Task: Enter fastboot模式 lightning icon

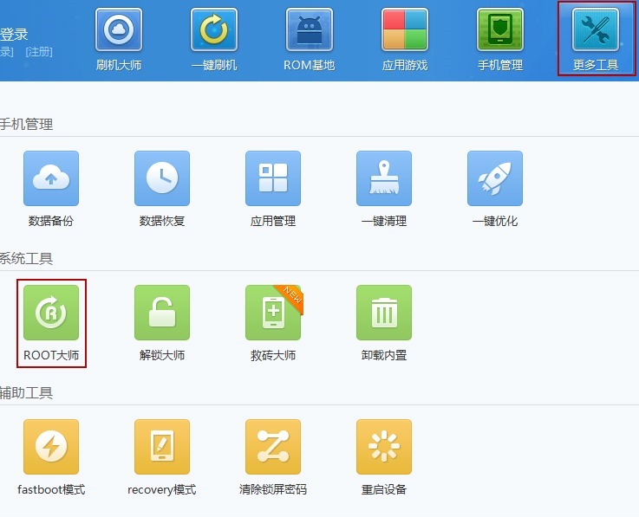Action: (x=51, y=447)
